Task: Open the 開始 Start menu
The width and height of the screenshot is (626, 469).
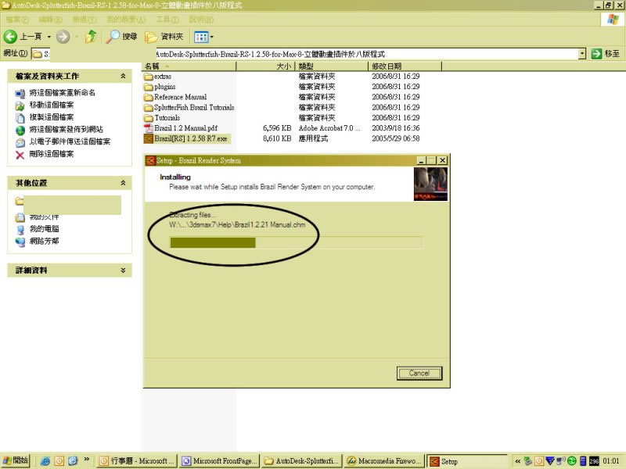Action: 16,460
